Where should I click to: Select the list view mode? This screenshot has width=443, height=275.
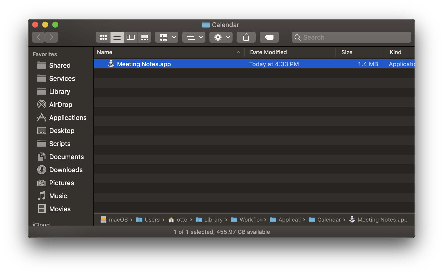117,37
